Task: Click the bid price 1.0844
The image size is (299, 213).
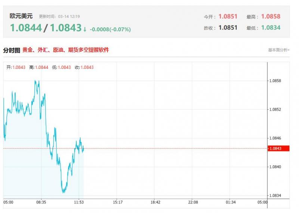Action: [x=26, y=28]
